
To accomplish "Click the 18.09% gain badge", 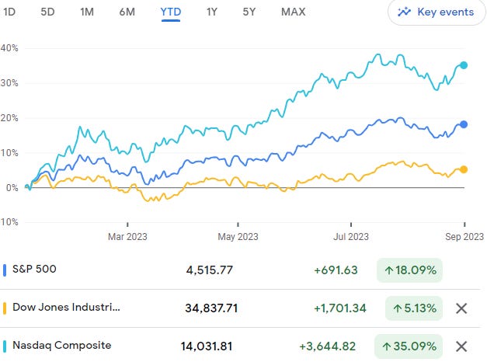I will 409,270.
